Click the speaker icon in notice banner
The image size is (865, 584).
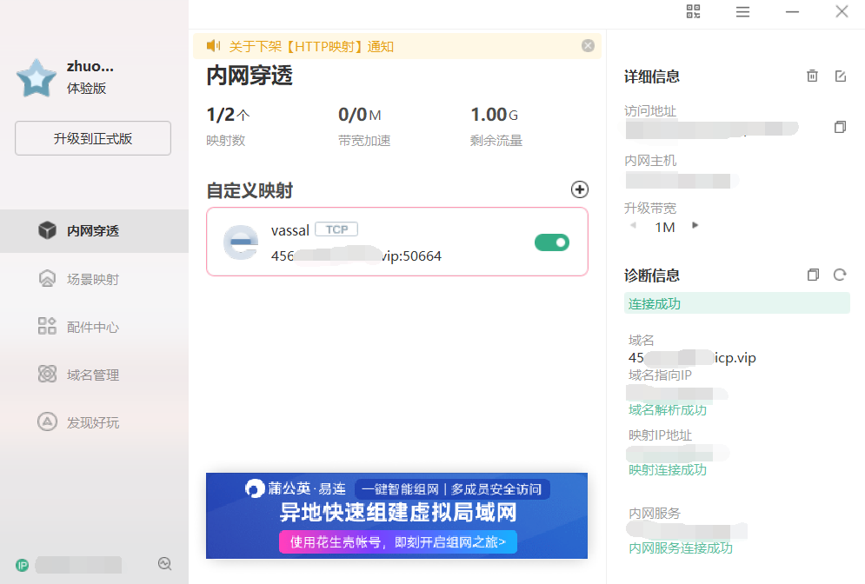tap(214, 46)
